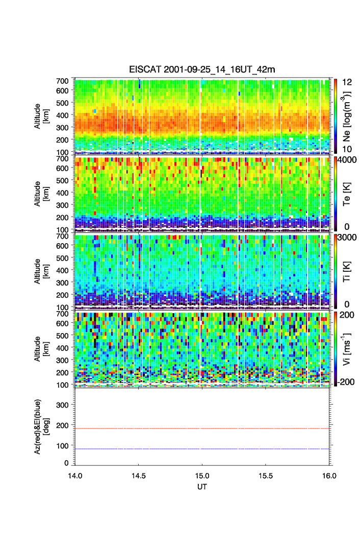The height and width of the screenshot is (543, 361).
Task: Select the electron density (Ne) heatmap panel
Action: [202, 116]
